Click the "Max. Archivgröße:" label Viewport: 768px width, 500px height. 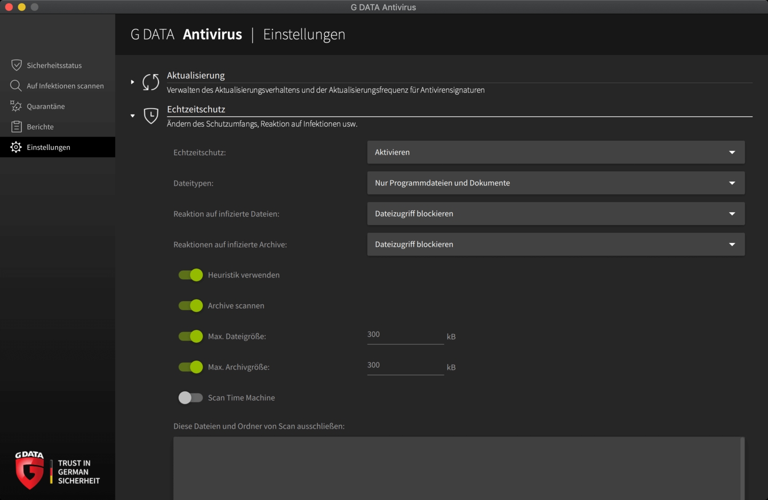pos(239,367)
